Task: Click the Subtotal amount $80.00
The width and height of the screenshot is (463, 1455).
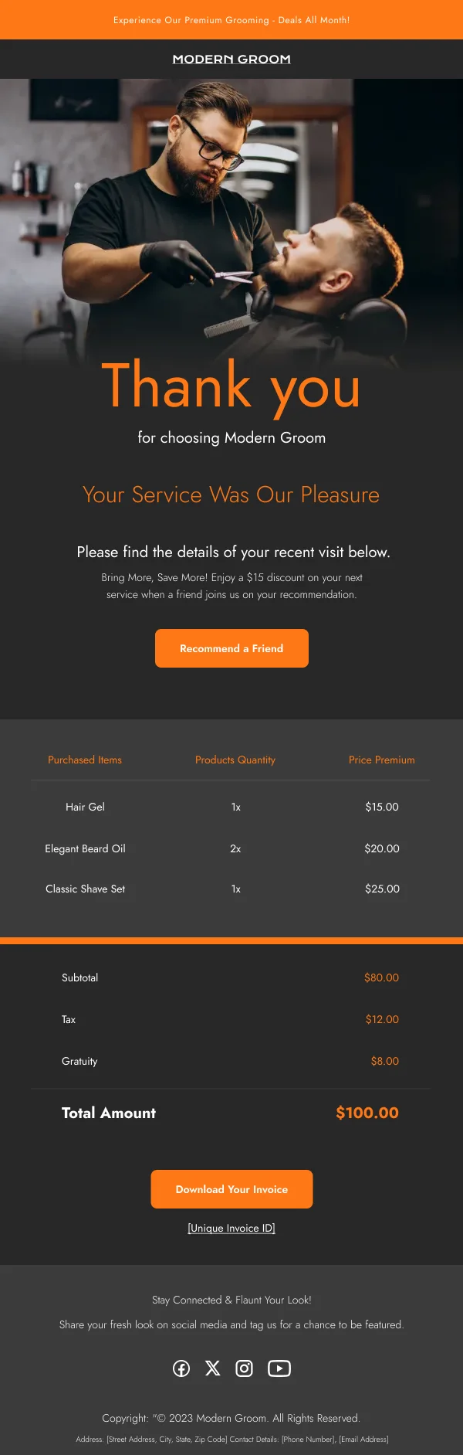Action: pos(380,977)
